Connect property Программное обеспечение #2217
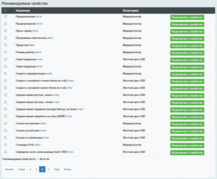 [x=187, y=38]
